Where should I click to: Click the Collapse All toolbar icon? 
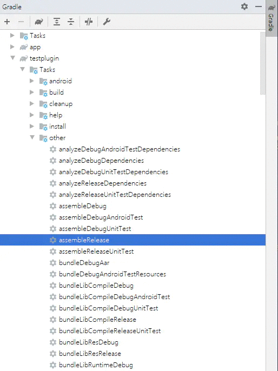[x=71, y=22]
